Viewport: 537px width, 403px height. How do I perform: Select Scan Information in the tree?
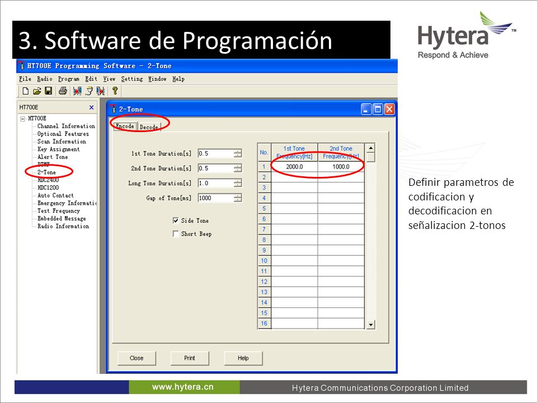tap(62, 142)
